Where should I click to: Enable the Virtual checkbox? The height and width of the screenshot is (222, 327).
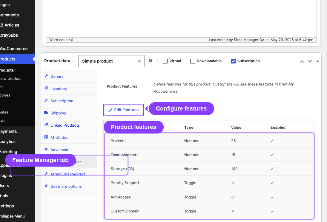pyautogui.click(x=165, y=61)
